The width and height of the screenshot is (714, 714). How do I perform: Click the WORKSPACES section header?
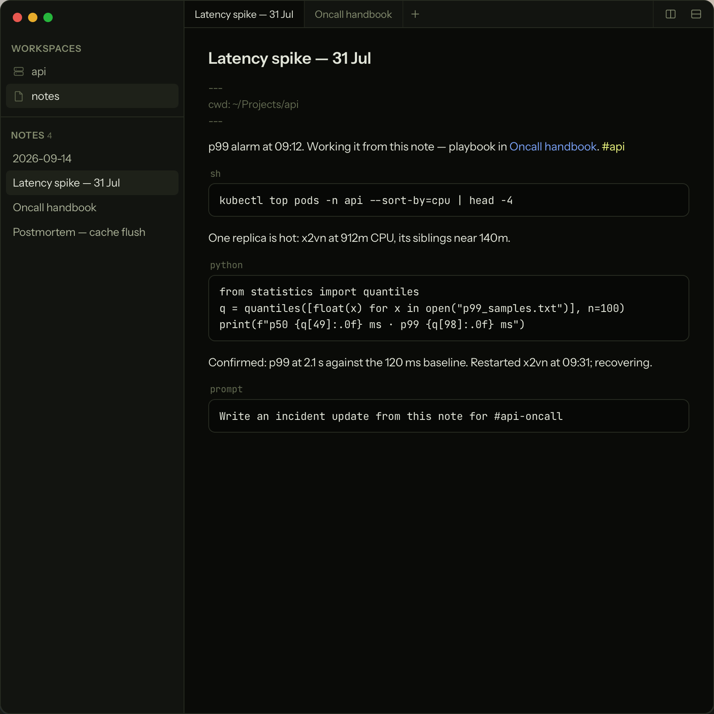click(x=46, y=48)
